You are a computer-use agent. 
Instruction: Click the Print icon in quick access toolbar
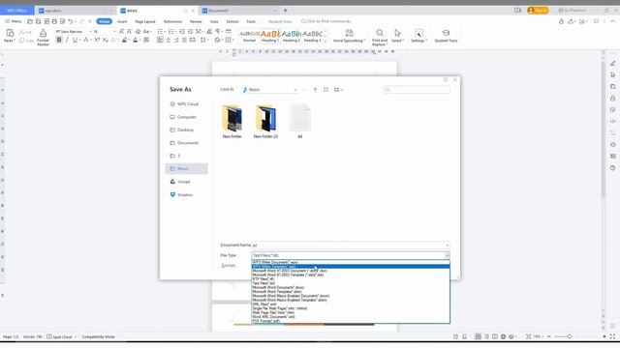[x=54, y=21]
